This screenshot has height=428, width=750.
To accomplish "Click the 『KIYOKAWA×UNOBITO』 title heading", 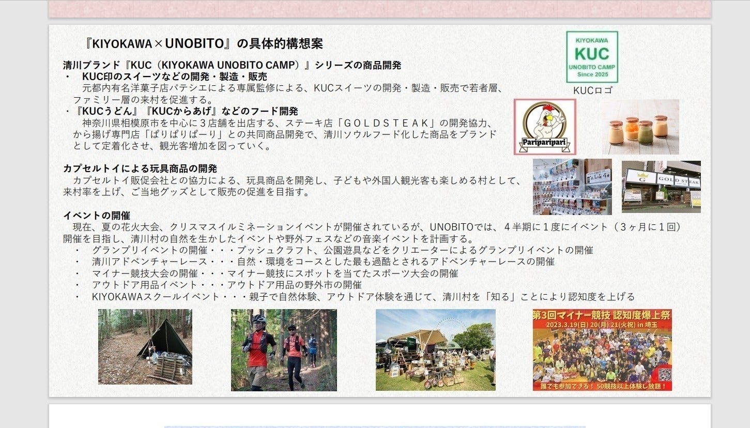I will (204, 44).
